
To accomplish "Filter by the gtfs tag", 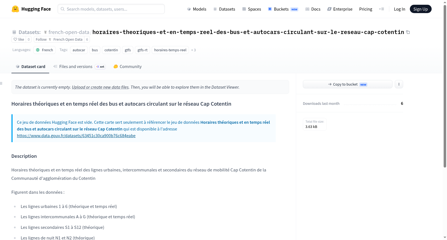I will (128, 50).
